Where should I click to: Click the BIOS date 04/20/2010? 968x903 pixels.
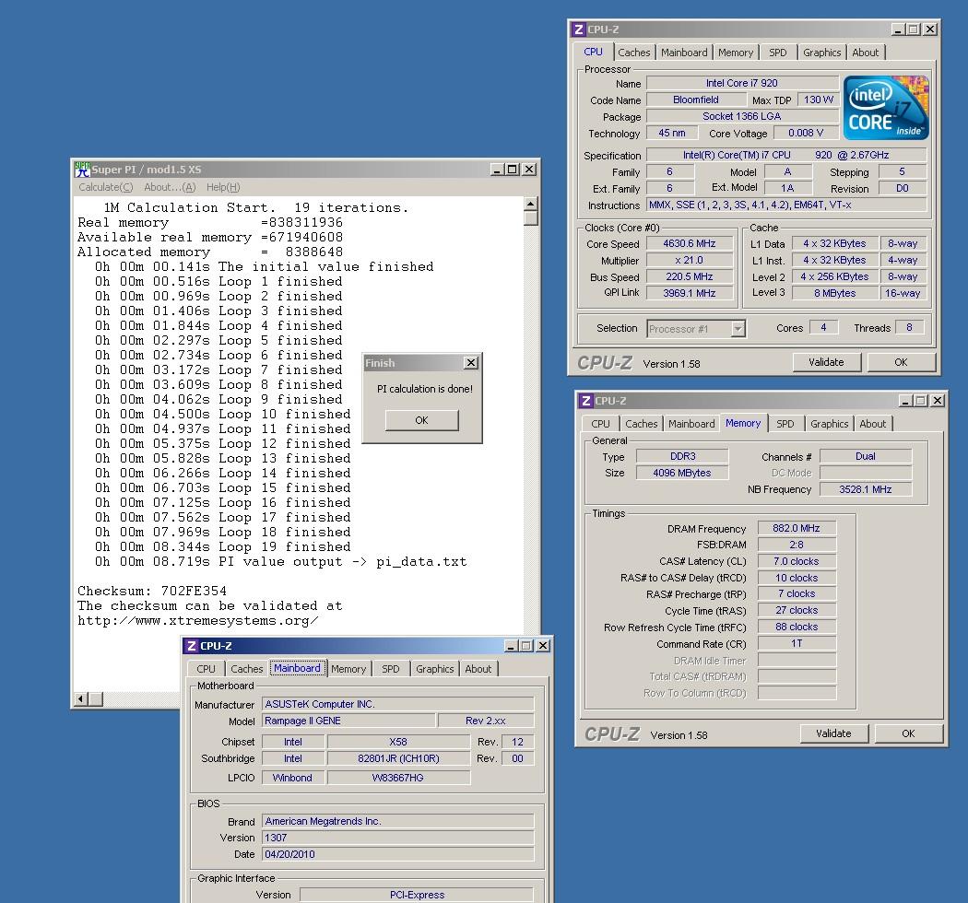tap(398, 855)
